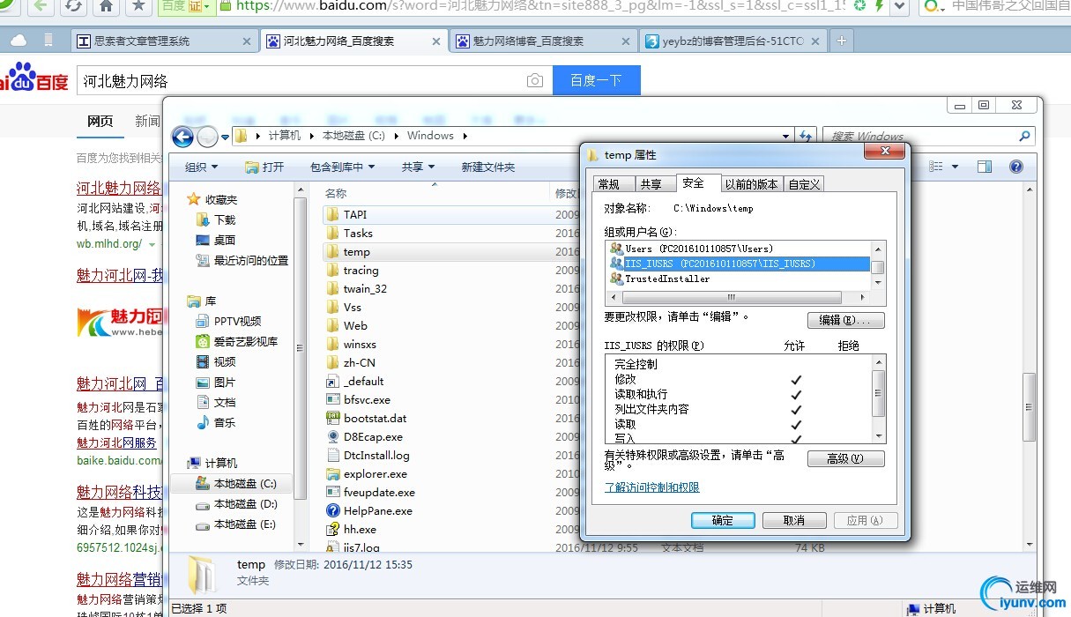The image size is (1071, 617).
Task: Click the Explorer view options icon
Action: point(936,167)
